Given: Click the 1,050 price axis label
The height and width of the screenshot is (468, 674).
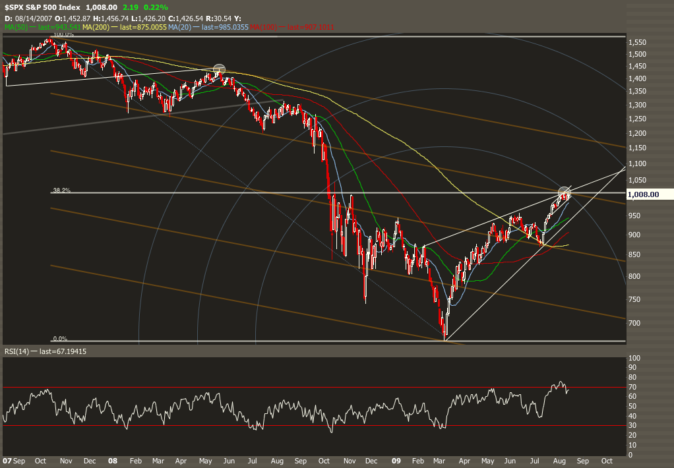Looking at the screenshot, I should tap(637, 181).
